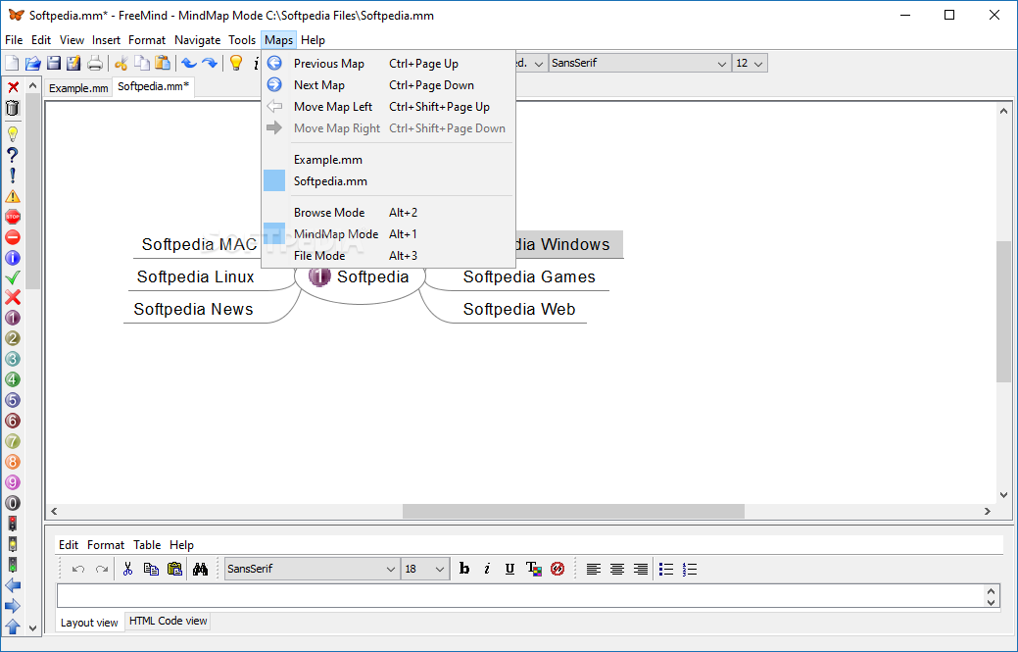Open the Insert menu
The width and height of the screenshot is (1018, 652).
[x=106, y=40]
